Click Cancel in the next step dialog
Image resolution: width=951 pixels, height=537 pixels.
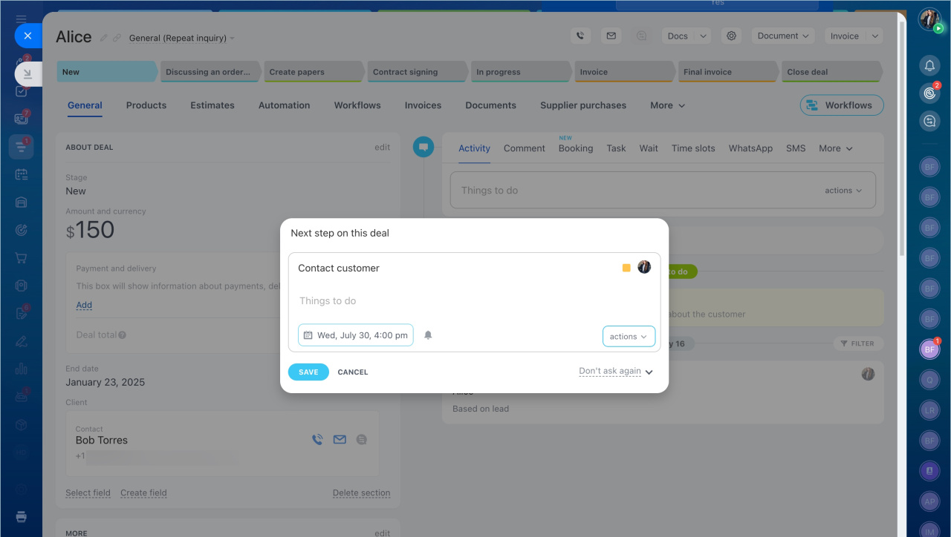click(x=353, y=372)
